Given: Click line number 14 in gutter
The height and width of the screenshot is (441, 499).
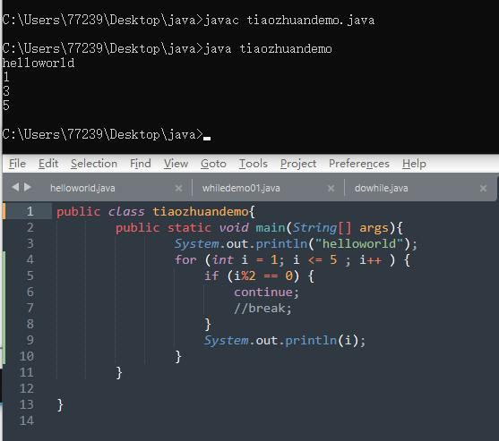Looking at the screenshot, I should [26, 420].
